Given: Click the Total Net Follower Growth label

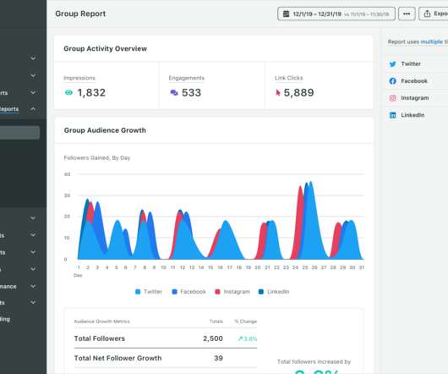Looking at the screenshot, I should point(118,358).
